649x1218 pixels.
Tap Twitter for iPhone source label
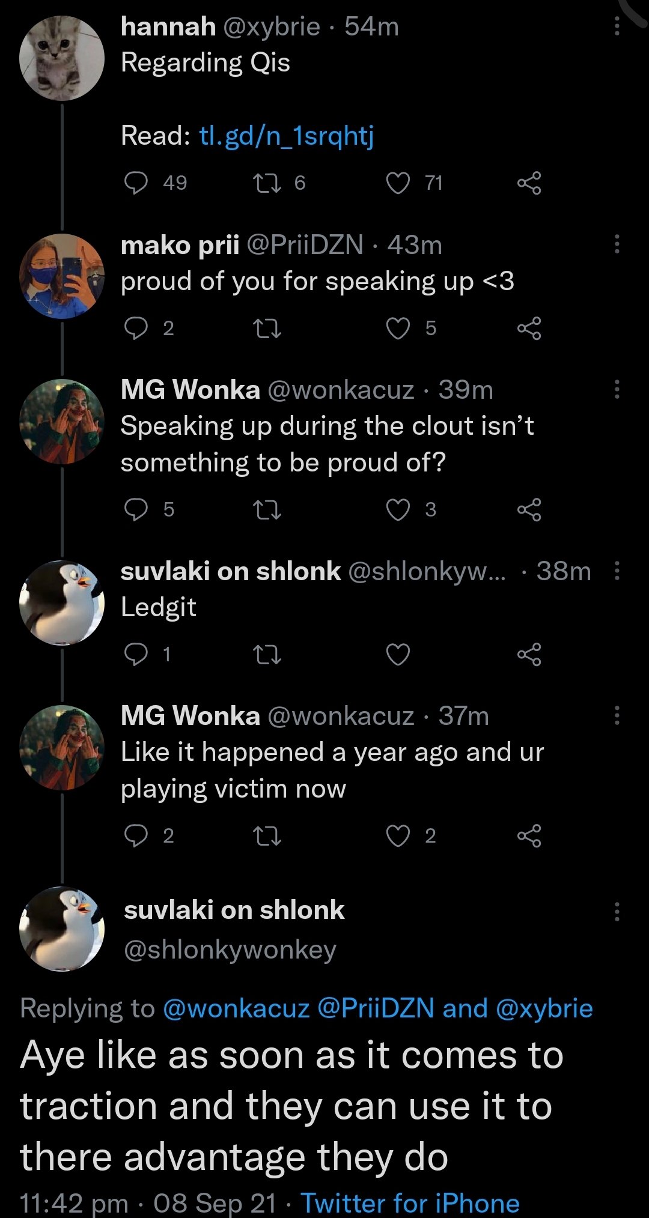coord(410,1203)
